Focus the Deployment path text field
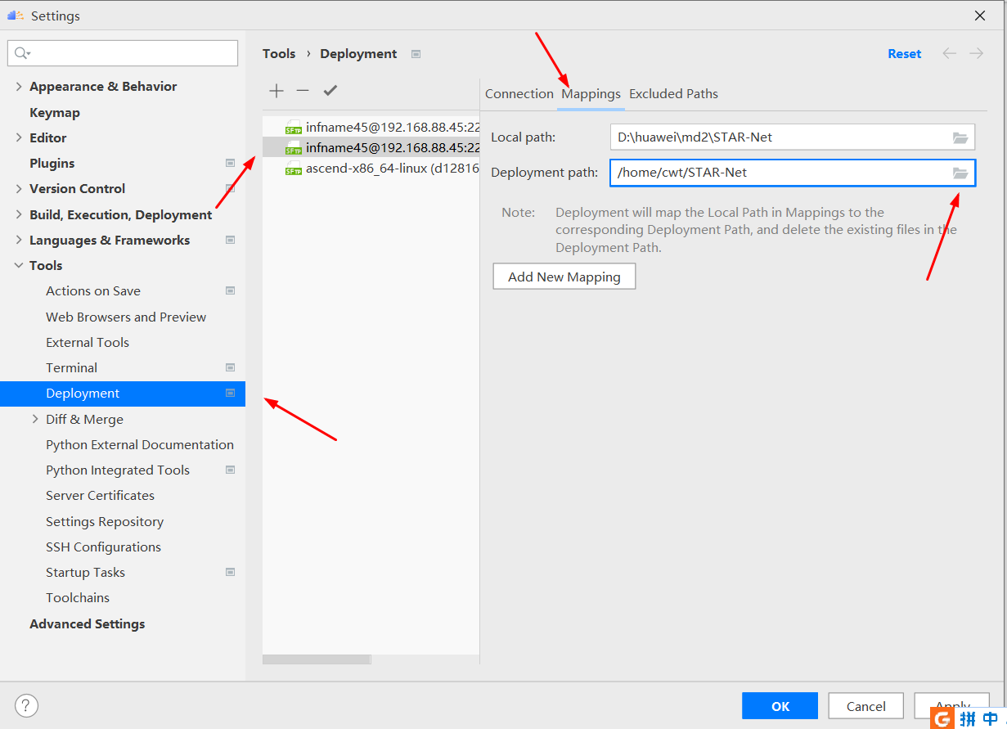The width and height of the screenshot is (1007, 729). click(777, 173)
